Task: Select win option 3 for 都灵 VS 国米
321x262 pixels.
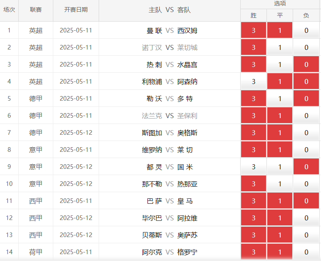Action: click(254, 167)
